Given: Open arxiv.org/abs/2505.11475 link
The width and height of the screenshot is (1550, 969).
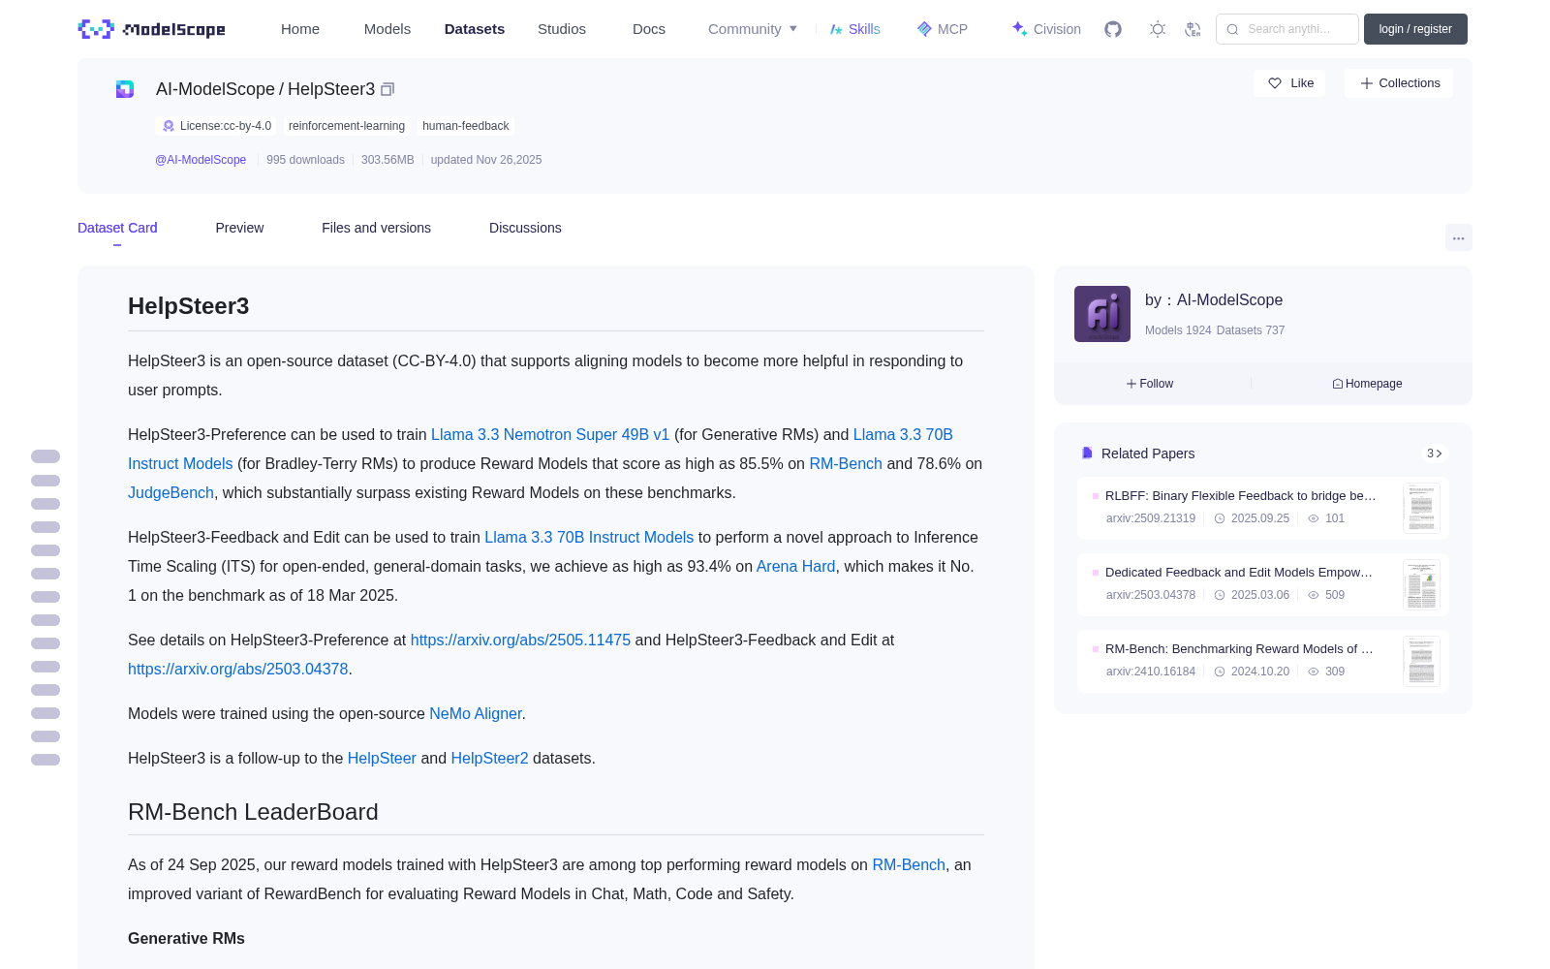Looking at the screenshot, I should click(x=520, y=640).
